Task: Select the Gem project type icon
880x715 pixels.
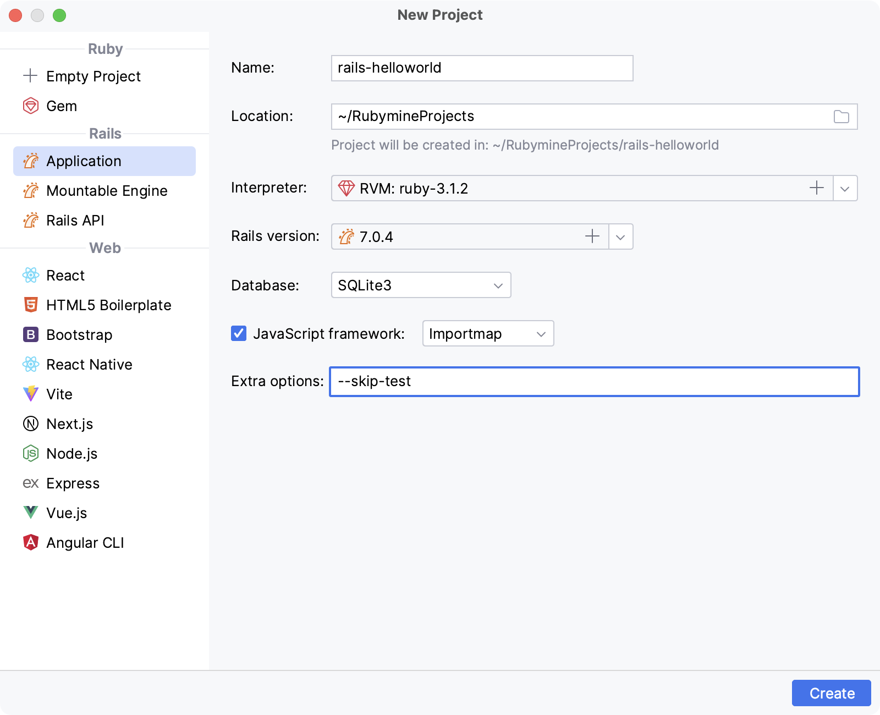Action: (x=31, y=106)
